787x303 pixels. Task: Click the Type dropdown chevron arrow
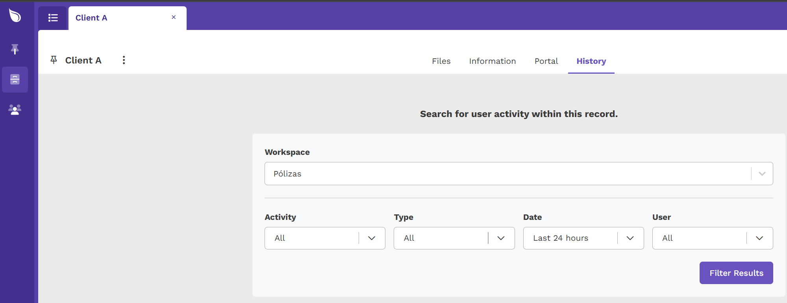[501, 238]
